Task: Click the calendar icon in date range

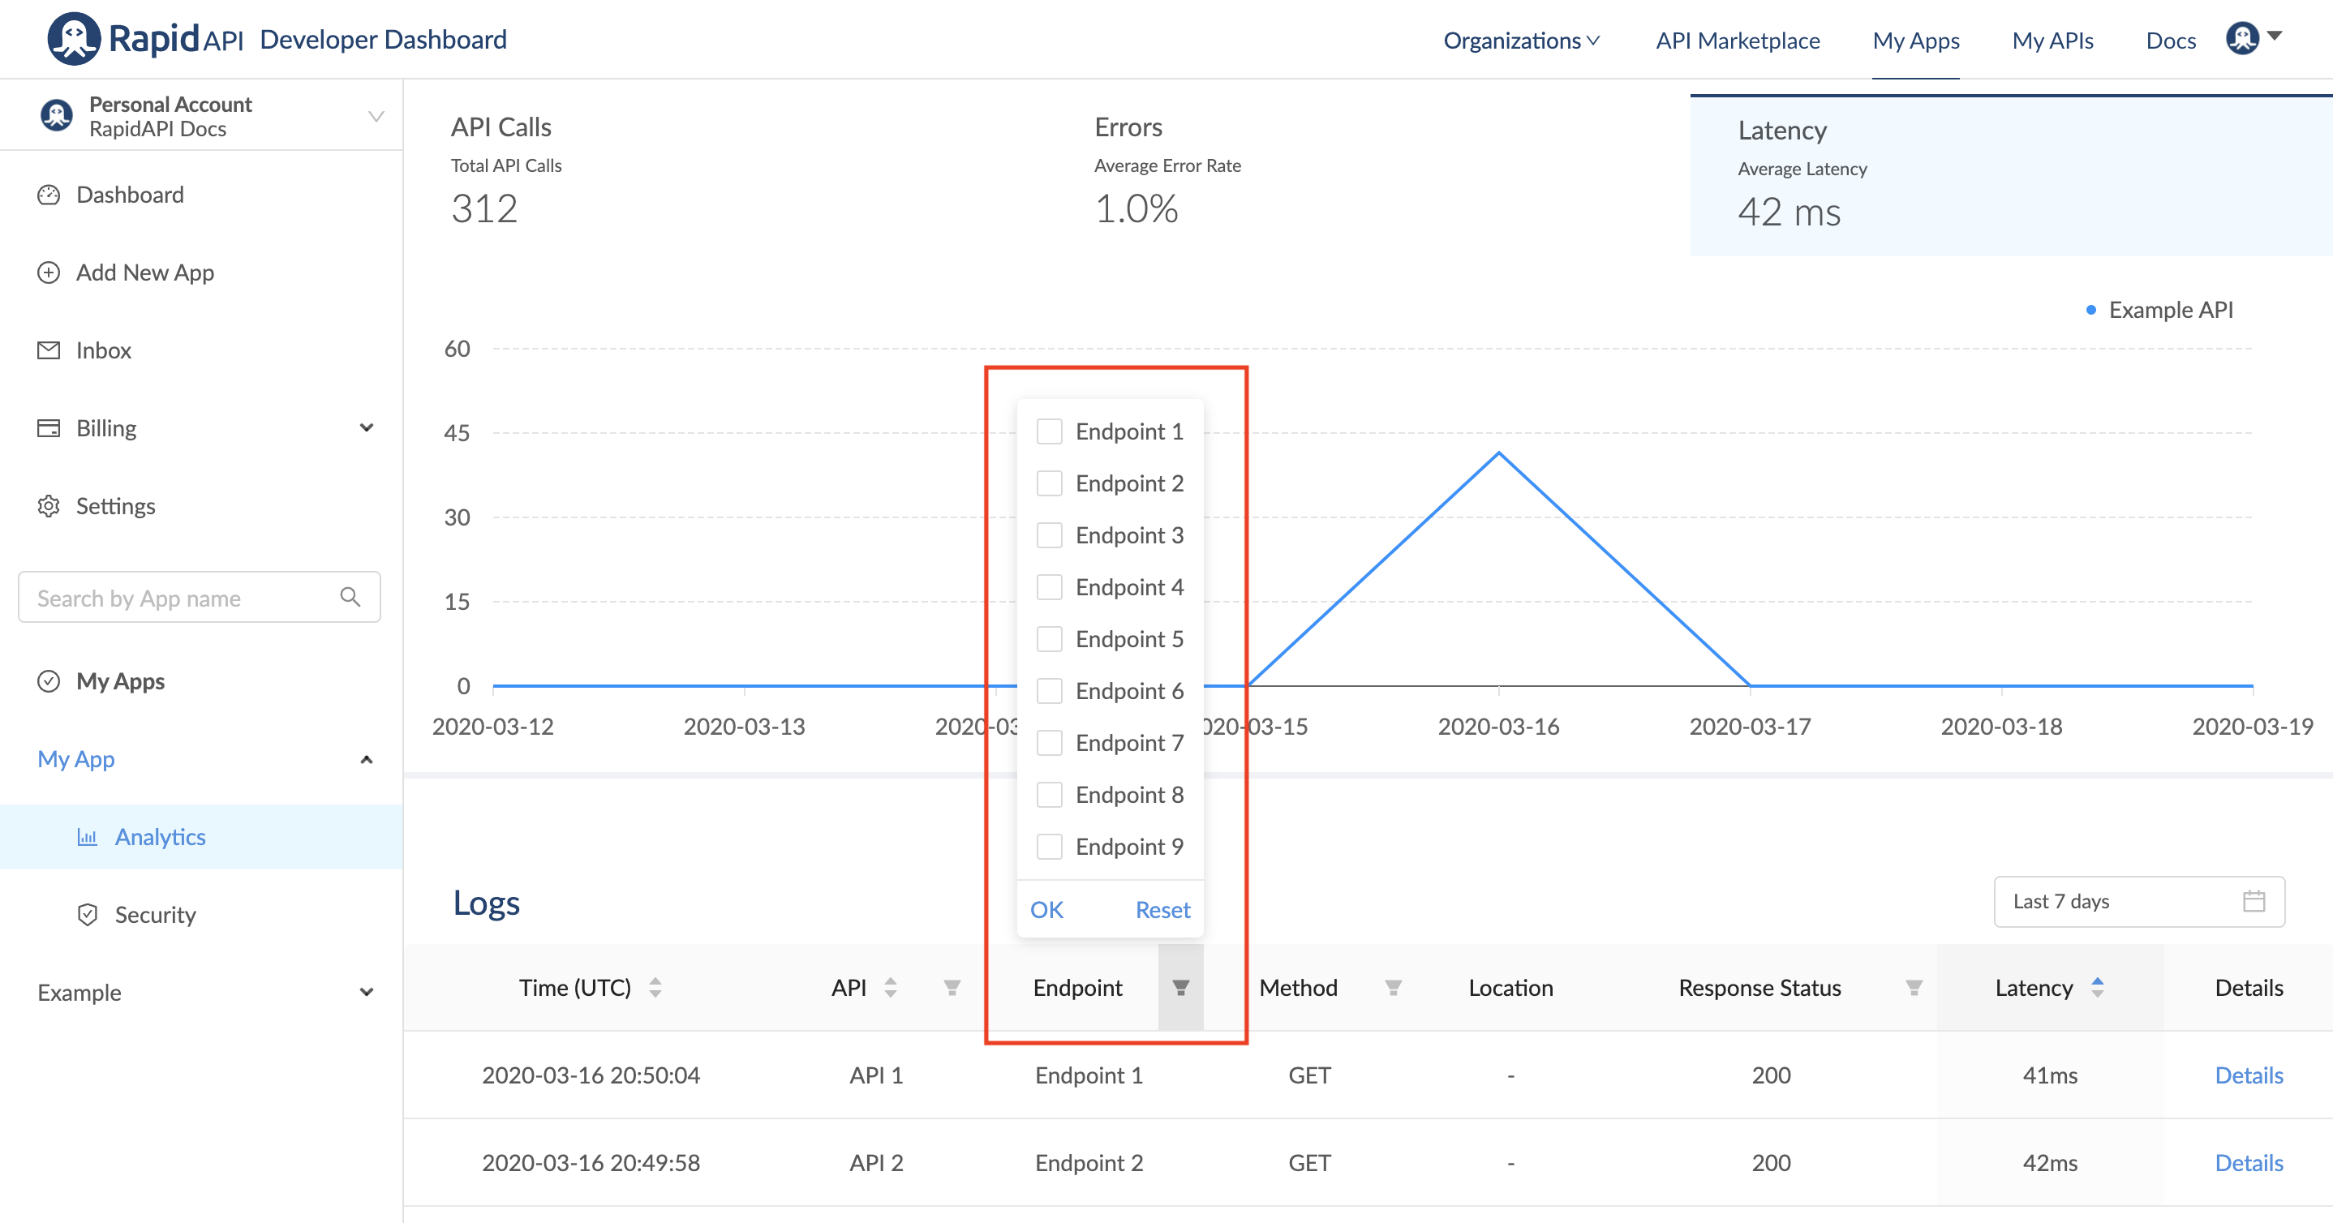Action: point(2254,901)
